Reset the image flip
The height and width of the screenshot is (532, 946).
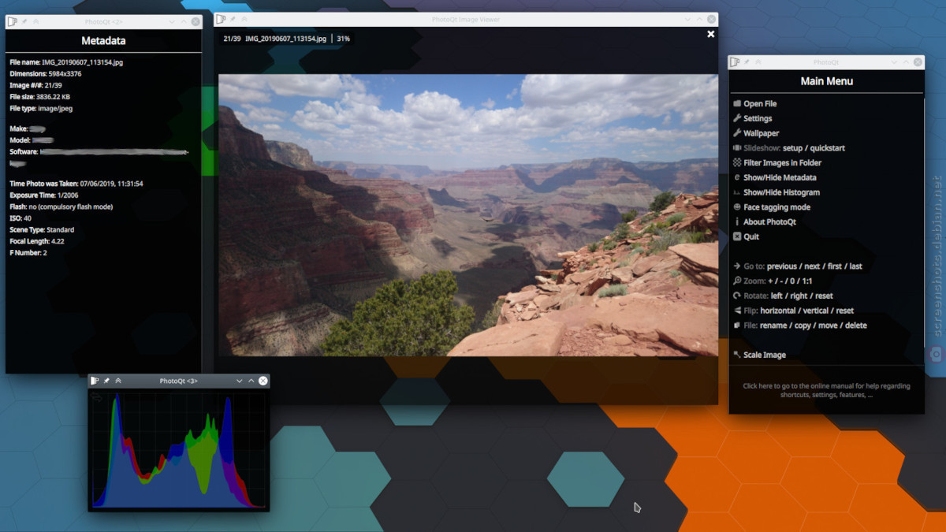845,311
